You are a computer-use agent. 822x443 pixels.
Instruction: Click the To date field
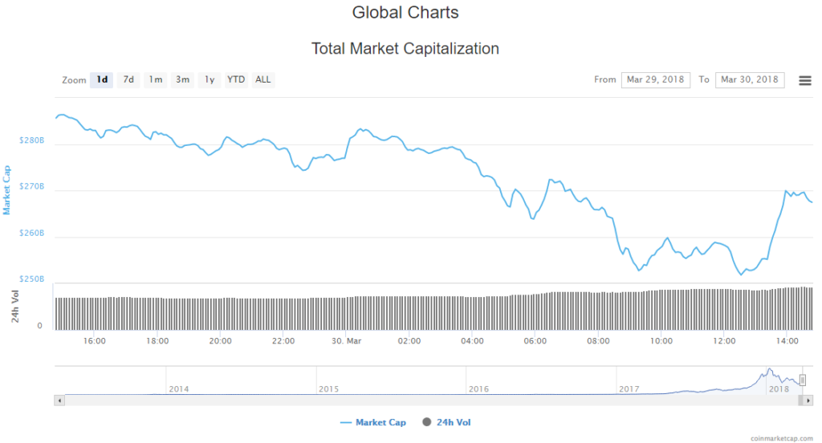click(x=749, y=79)
